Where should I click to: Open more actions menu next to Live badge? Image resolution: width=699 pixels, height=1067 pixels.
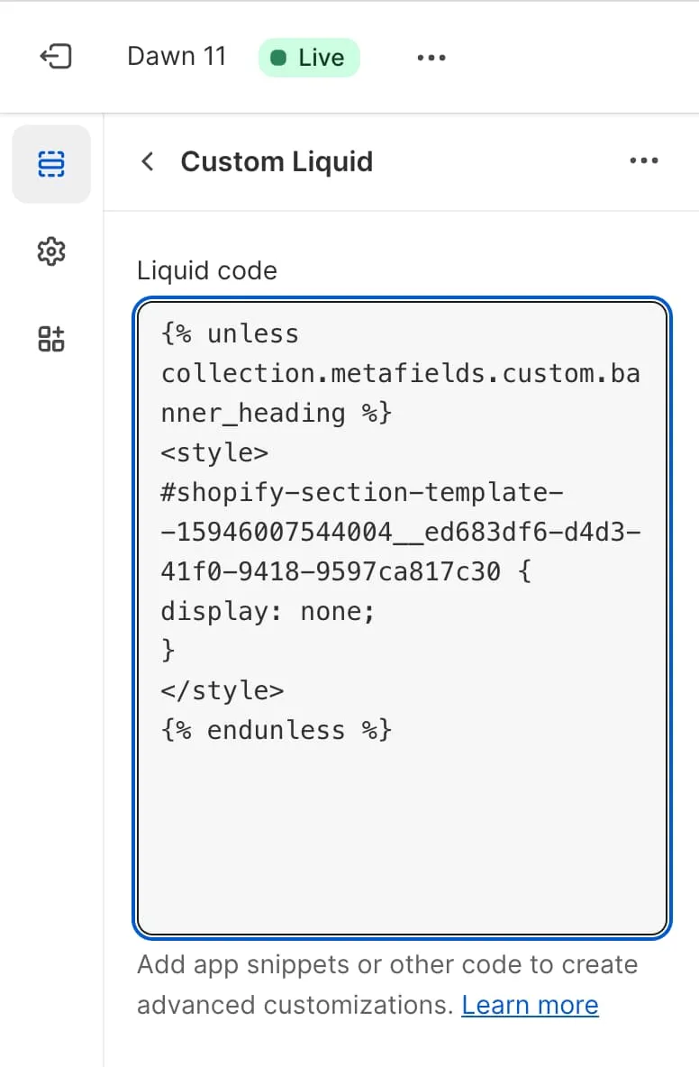(x=431, y=58)
